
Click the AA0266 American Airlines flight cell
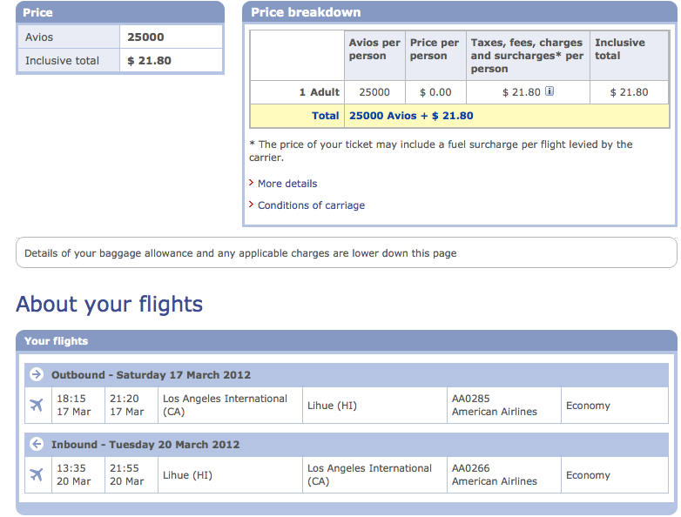coord(504,475)
